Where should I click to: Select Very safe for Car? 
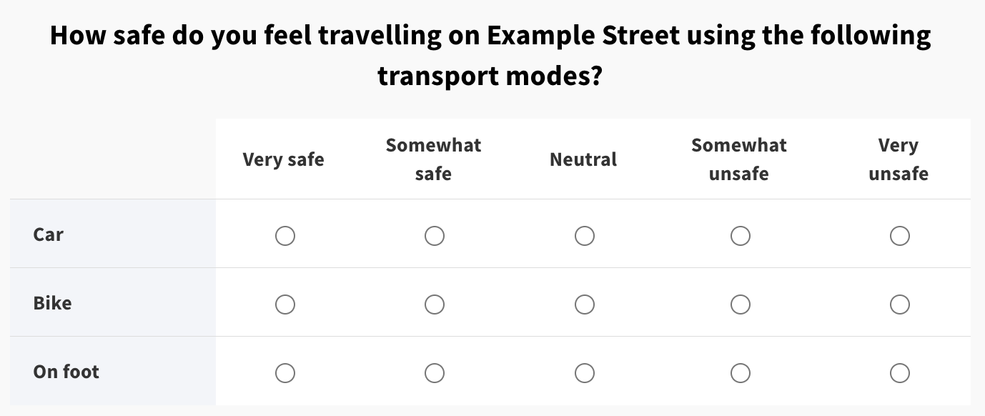point(284,236)
